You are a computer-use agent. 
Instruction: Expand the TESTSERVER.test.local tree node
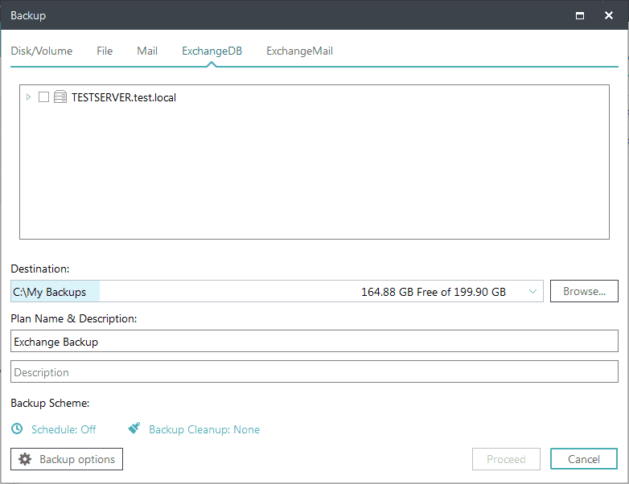(x=29, y=97)
